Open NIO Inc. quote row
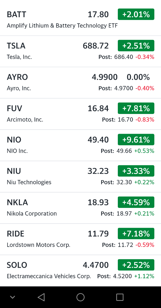The height and width of the screenshot is (308, 161). (x=17, y=151)
